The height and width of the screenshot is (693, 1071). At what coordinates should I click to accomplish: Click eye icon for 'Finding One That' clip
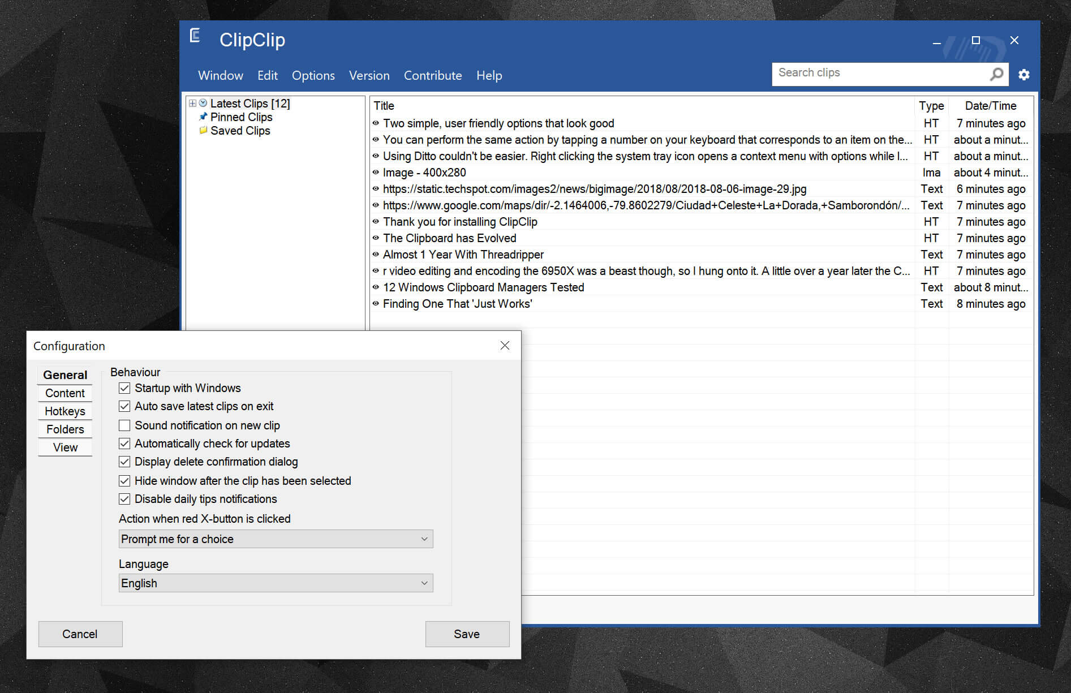point(376,303)
